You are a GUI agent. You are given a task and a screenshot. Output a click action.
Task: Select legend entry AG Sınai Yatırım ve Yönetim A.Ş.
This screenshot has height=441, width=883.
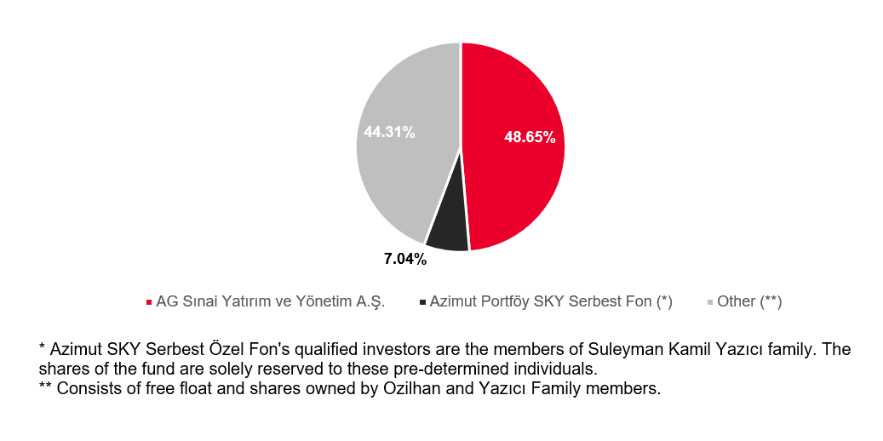coord(266,301)
